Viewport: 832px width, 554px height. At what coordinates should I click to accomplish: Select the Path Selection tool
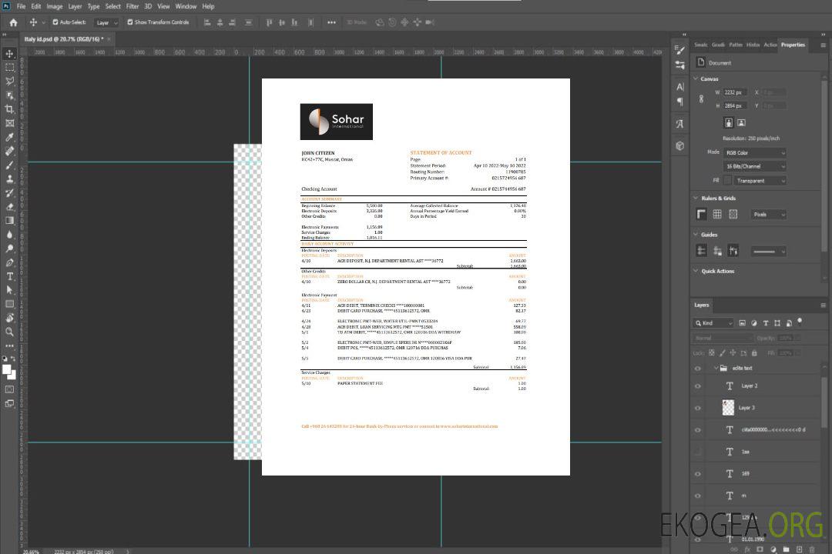point(9,290)
